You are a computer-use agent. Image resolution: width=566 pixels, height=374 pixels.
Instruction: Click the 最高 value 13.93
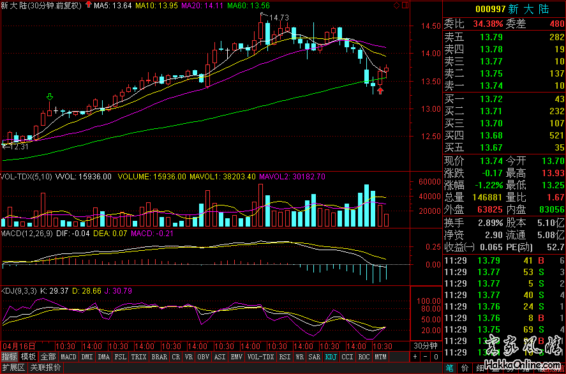pyautogui.click(x=553, y=174)
